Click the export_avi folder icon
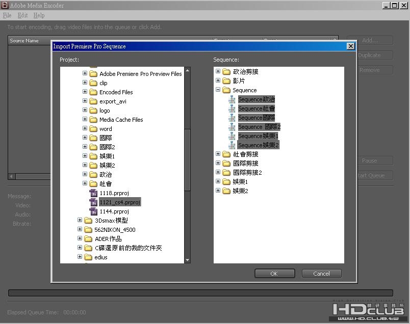The width and height of the screenshot is (410, 324). [93, 101]
